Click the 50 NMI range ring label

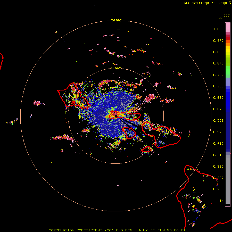pyautogui.click(x=116, y=68)
